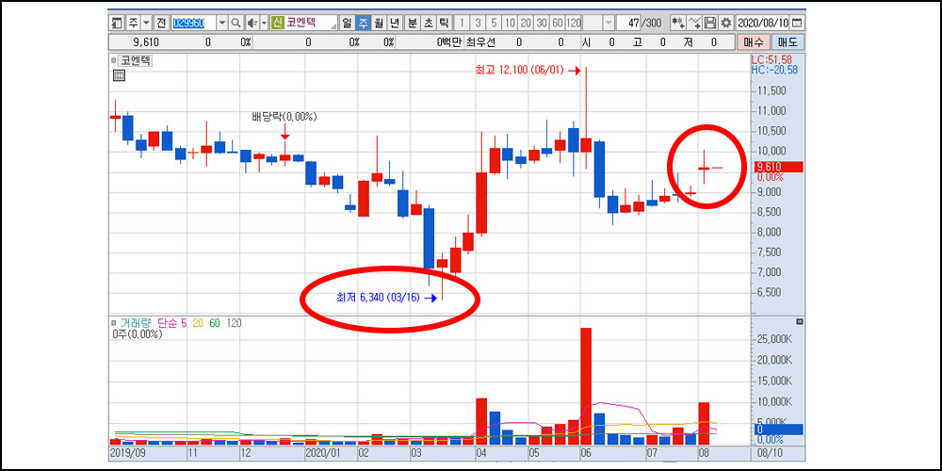Viewport: 942px width, 471px height.
Task: Click the orange 20 moving average label
Action: 198,322
